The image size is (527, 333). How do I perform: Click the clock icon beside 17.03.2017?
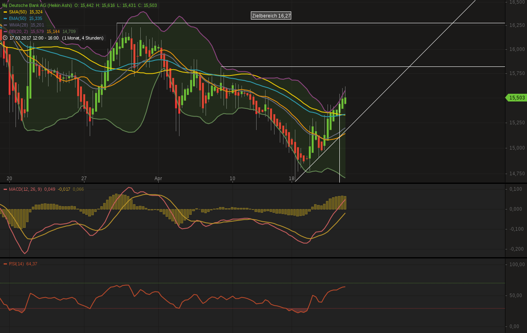[5, 38]
